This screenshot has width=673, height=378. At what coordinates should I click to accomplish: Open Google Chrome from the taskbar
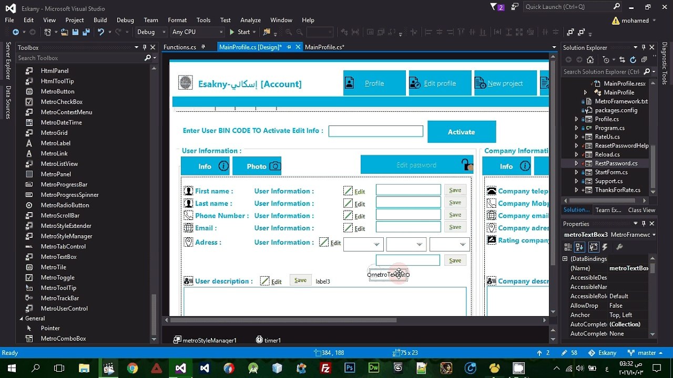[x=132, y=368]
